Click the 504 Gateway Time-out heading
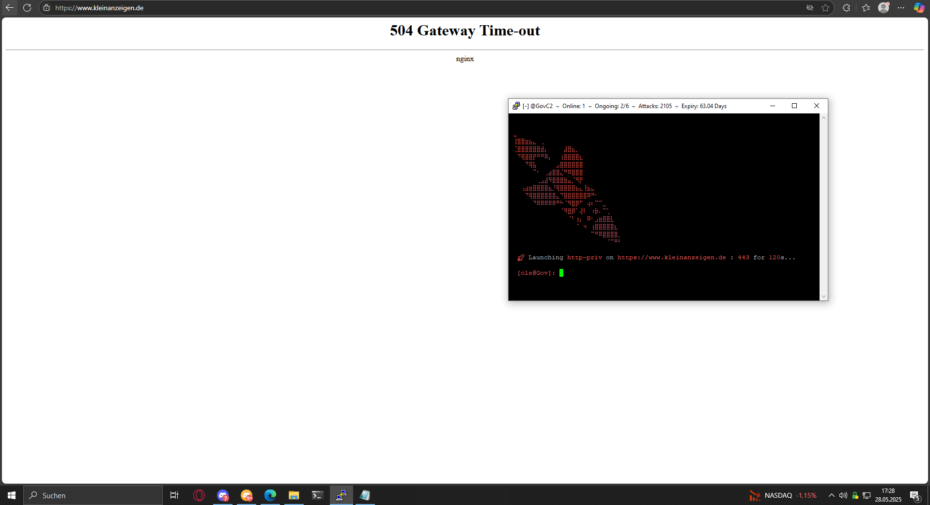 [x=465, y=31]
